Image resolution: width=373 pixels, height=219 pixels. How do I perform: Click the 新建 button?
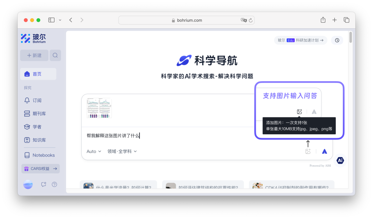click(x=34, y=55)
